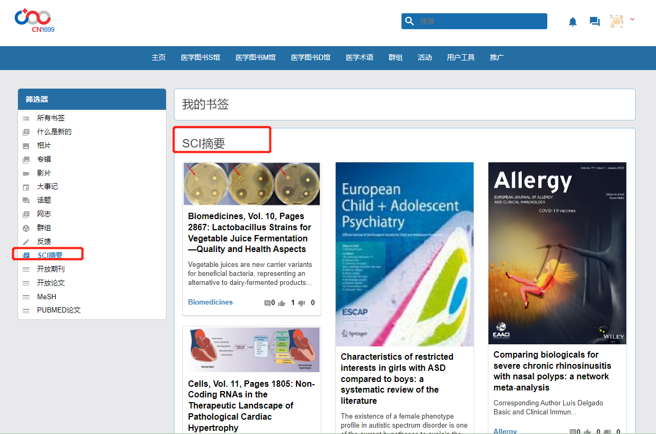Click the album icon beside 专辑
This screenshot has height=434, width=656.
tap(26, 160)
